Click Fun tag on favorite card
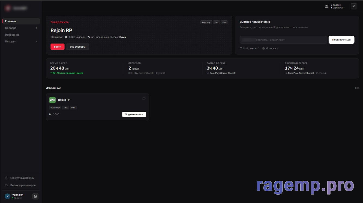The image size is (363, 203). pyautogui.click(x=73, y=108)
